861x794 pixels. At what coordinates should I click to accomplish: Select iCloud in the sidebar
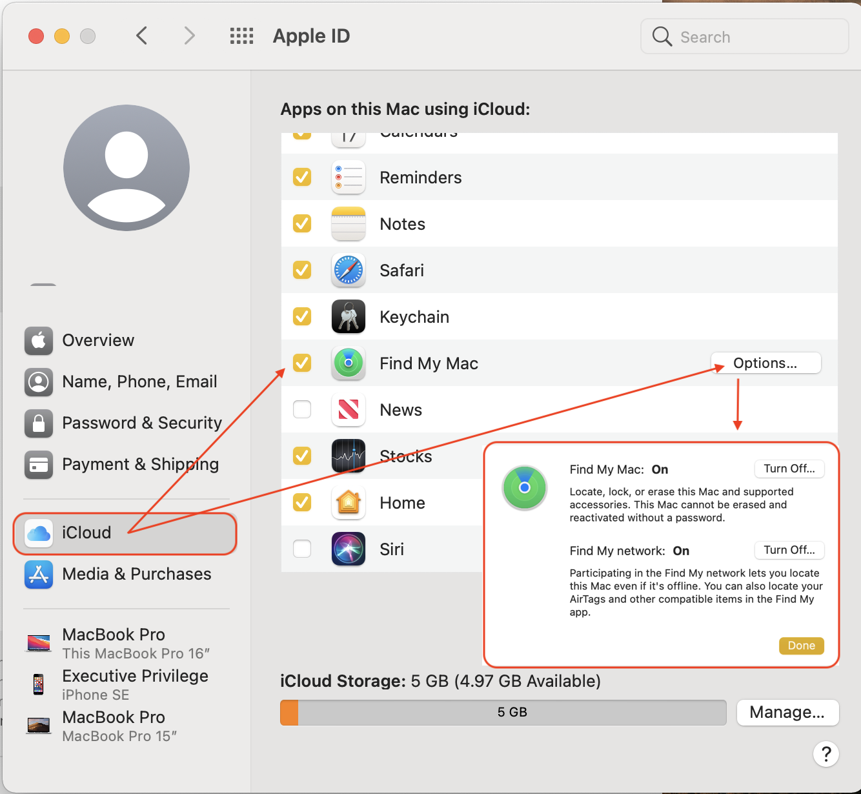point(125,533)
